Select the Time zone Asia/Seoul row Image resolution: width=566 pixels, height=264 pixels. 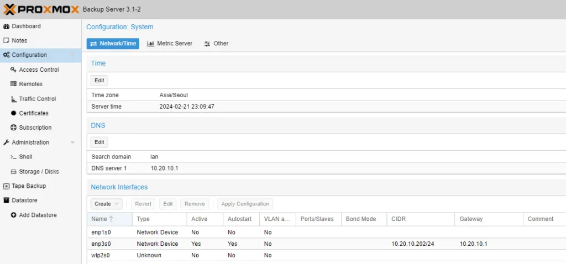[x=326, y=95]
